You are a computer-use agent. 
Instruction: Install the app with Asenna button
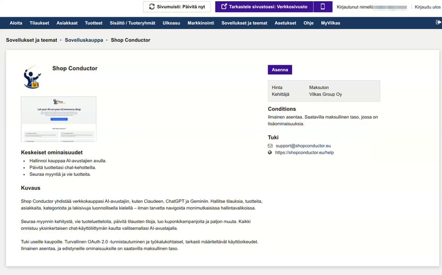point(280,70)
